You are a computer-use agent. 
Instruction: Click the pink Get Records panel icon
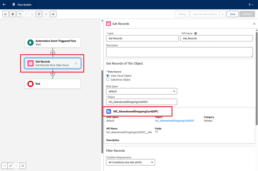pos(108,24)
